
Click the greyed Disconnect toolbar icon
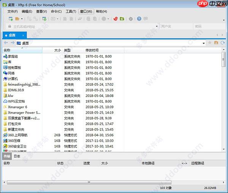(36, 19)
